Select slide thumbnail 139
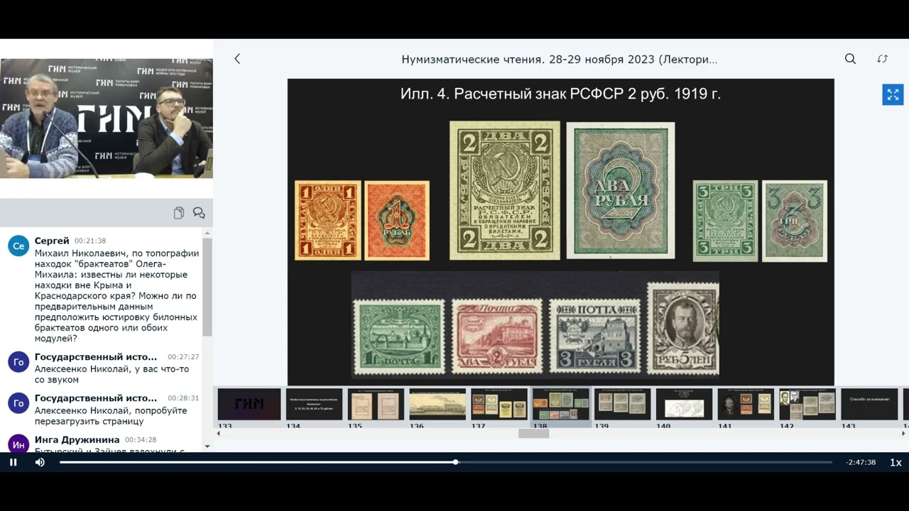The width and height of the screenshot is (909, 511). (x=623, y=404)
